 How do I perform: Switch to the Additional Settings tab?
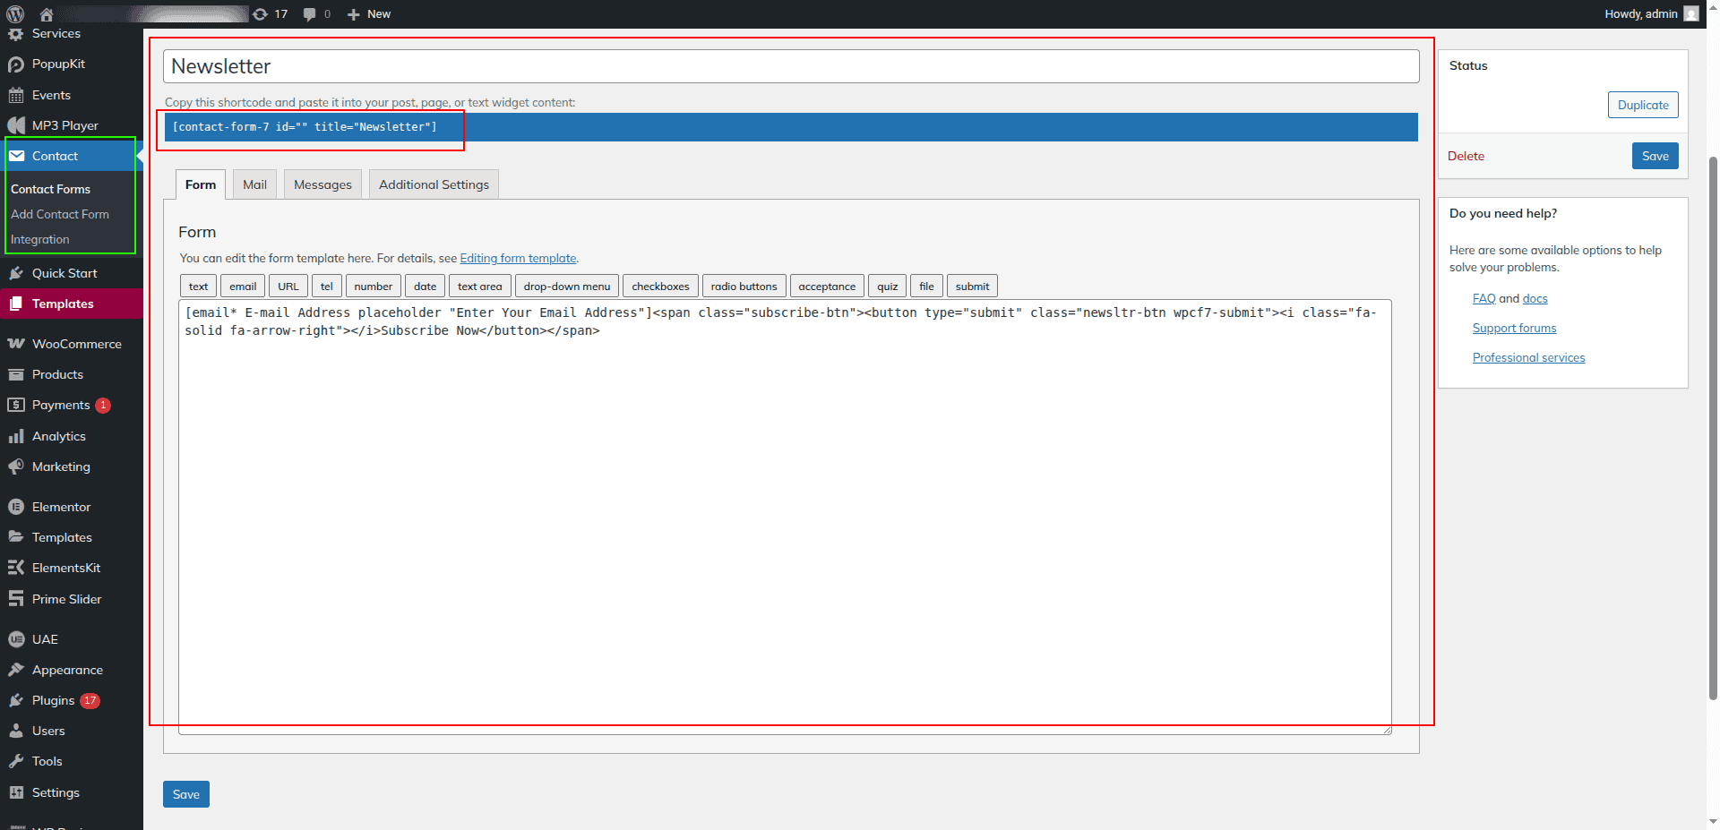434,184
